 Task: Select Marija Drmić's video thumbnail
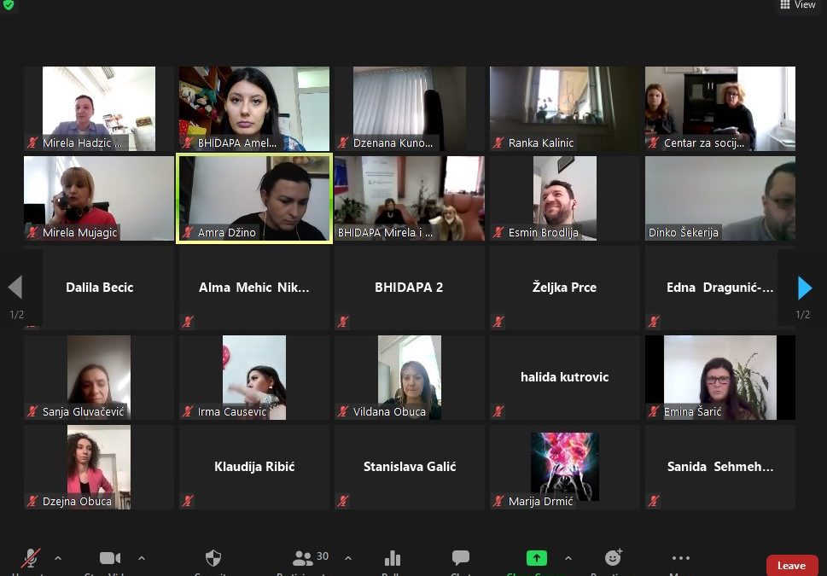coord(564,467)
